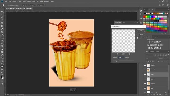Open the Adjustments panel menu
The height and width of the screenshot is (96, 170).
tap(169, 37)
